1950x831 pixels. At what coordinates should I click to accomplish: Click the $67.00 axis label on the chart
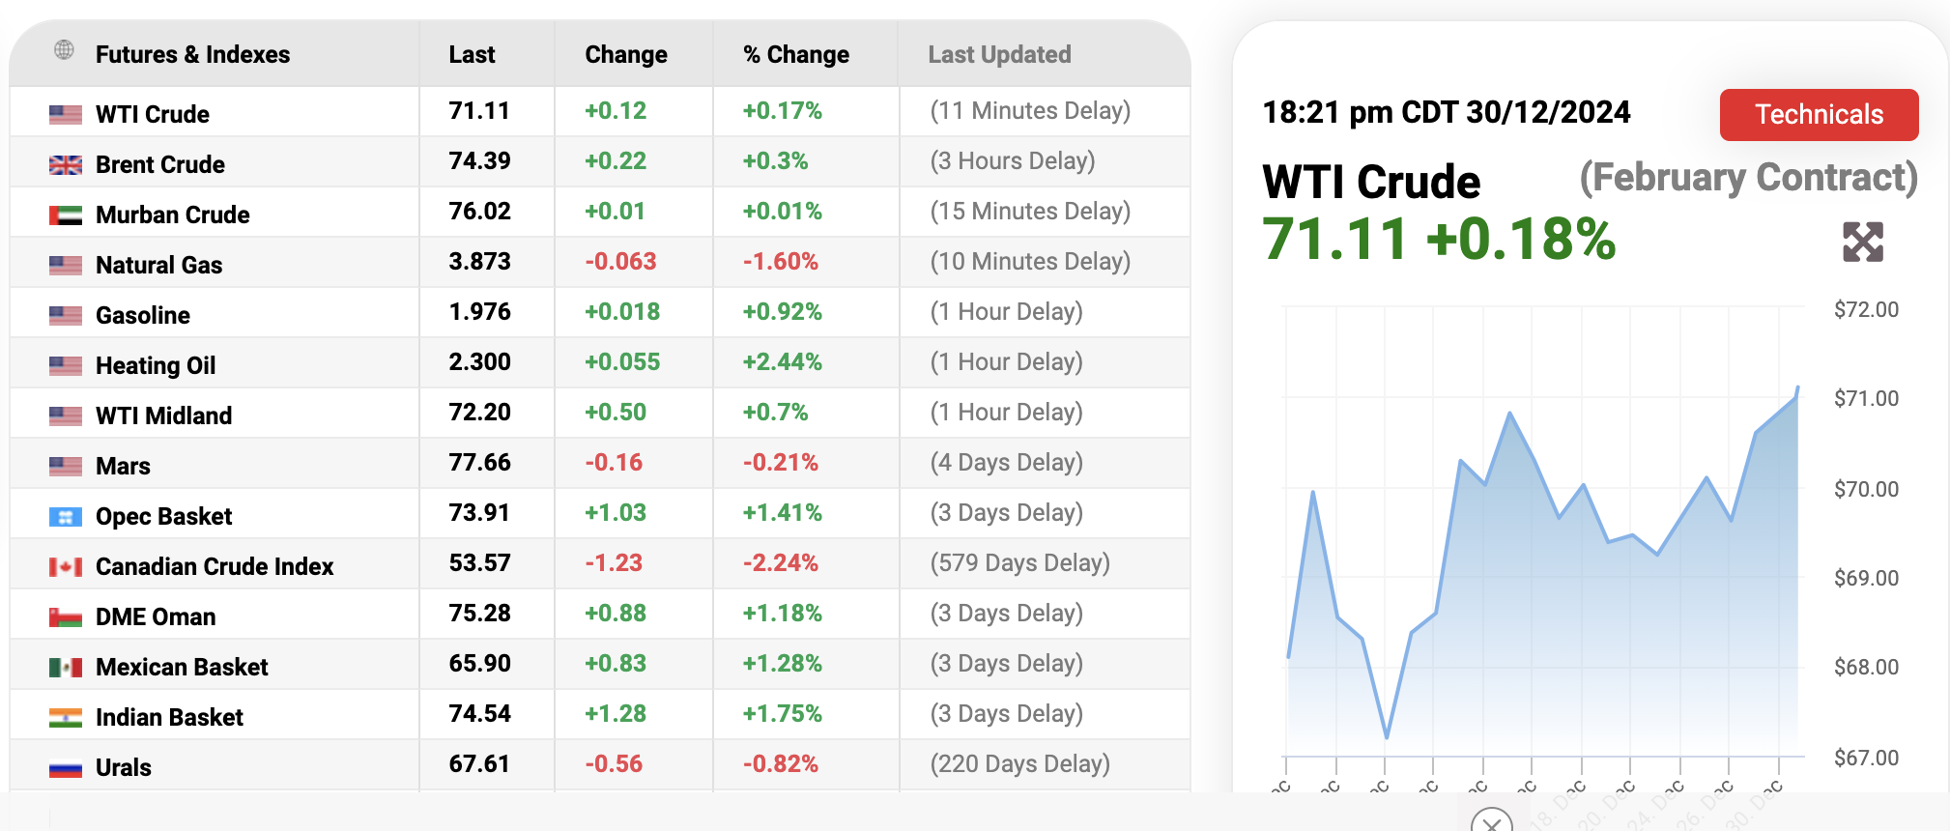(x=1866, y=759)
